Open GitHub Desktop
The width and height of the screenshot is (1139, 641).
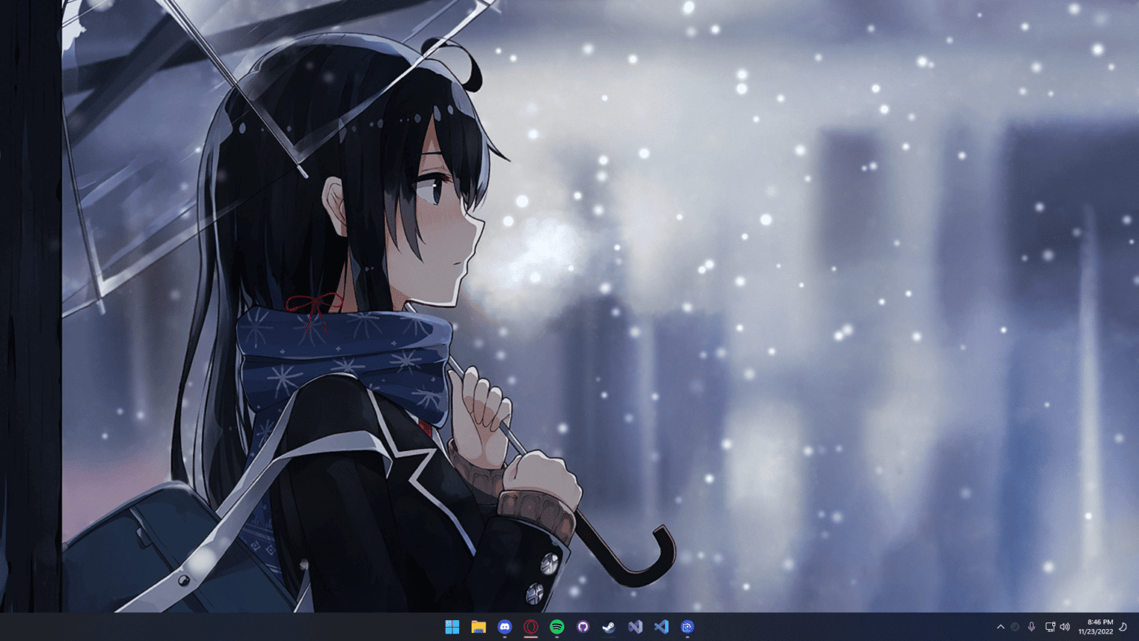(x=583, y=627)
